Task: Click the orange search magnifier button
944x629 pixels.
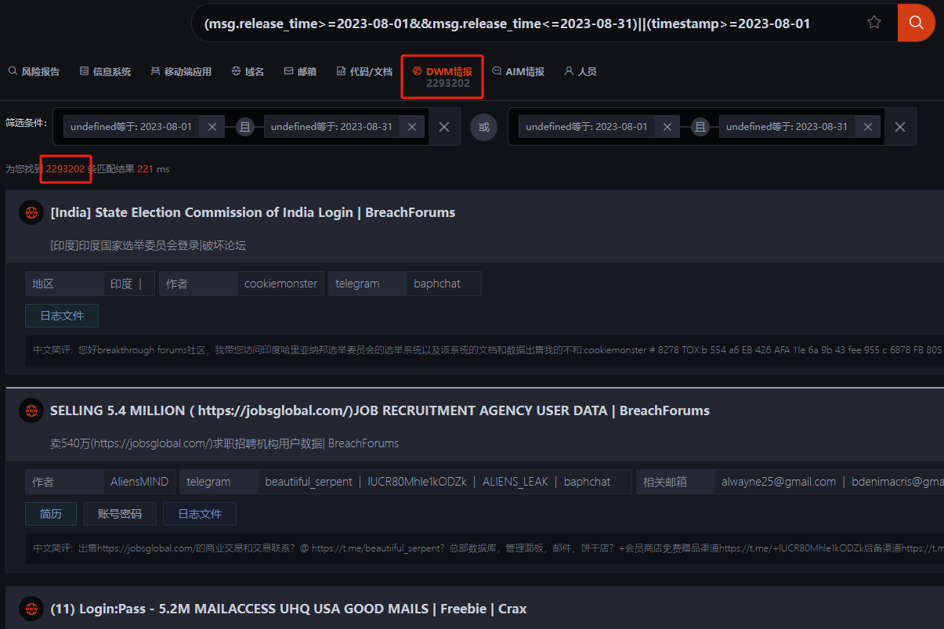Action: pos(916,23)
